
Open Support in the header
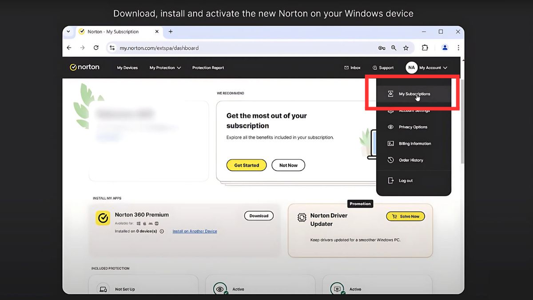click(x=383, y=68)
